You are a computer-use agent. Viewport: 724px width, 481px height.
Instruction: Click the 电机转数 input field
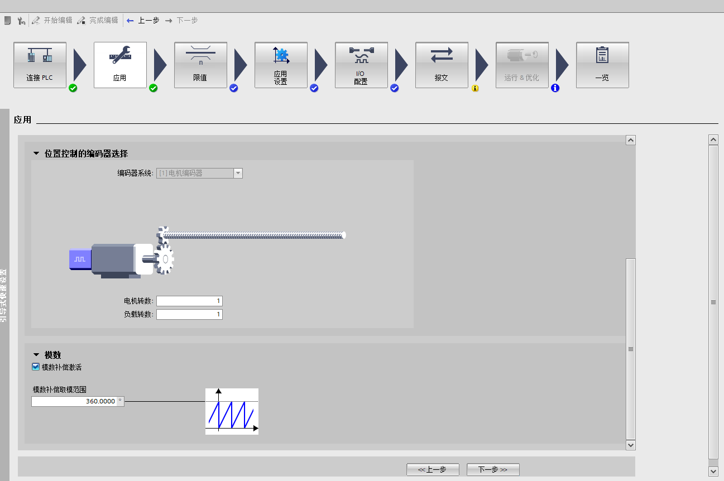(189, 301)
